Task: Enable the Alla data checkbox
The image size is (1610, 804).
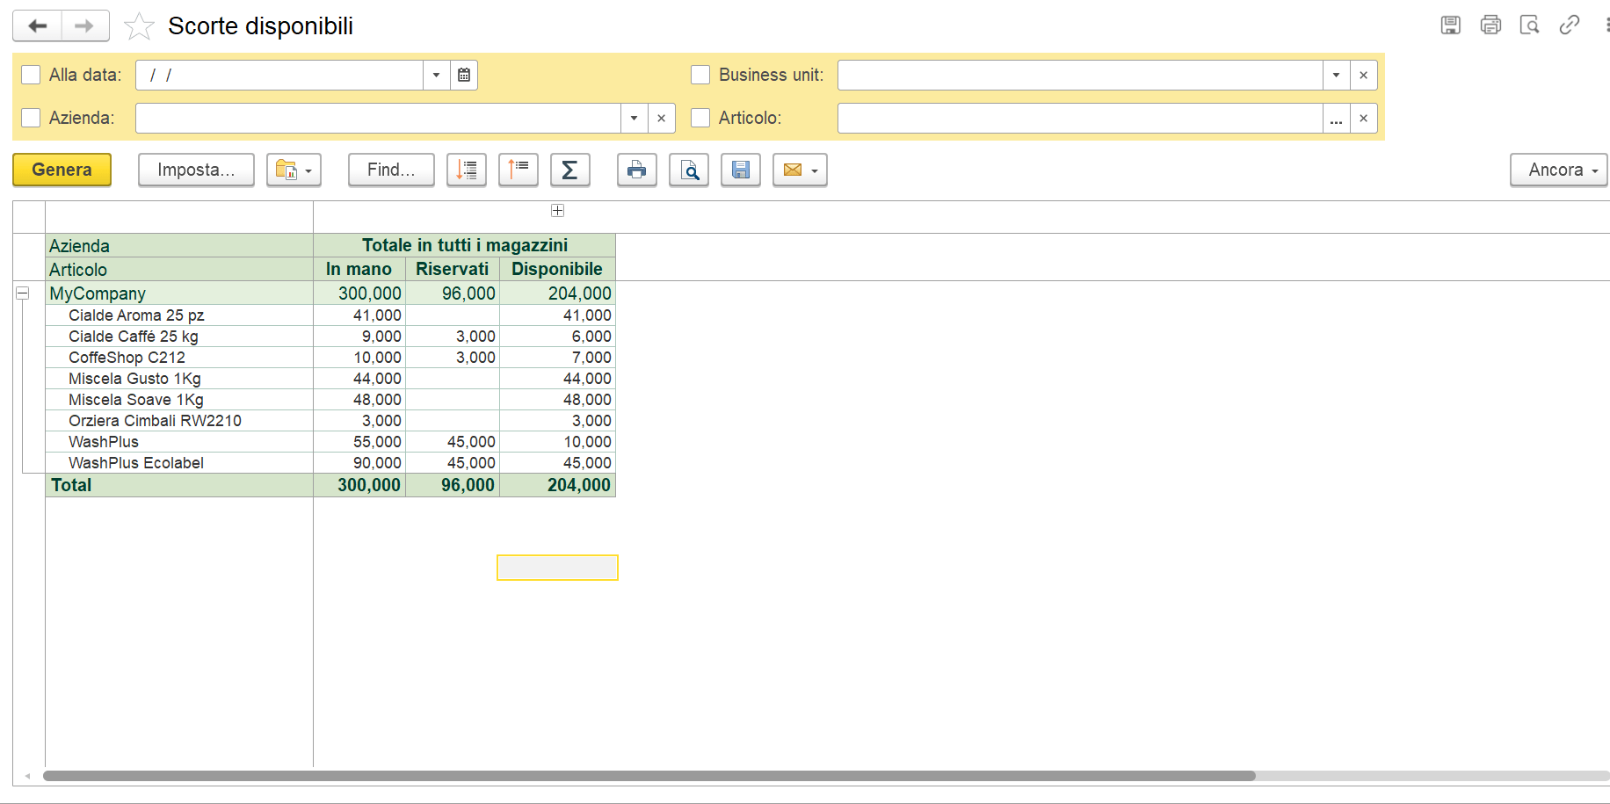Action: (31, 75)
